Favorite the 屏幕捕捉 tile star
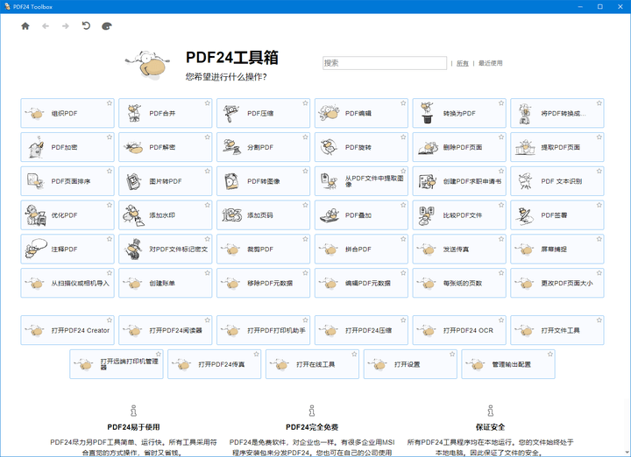Screen dimensions: 631x457 click(x=599, y=239)
